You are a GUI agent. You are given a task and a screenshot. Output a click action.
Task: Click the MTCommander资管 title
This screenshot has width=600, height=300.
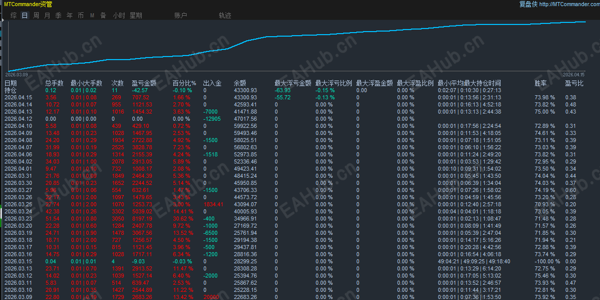coord(28,4)
